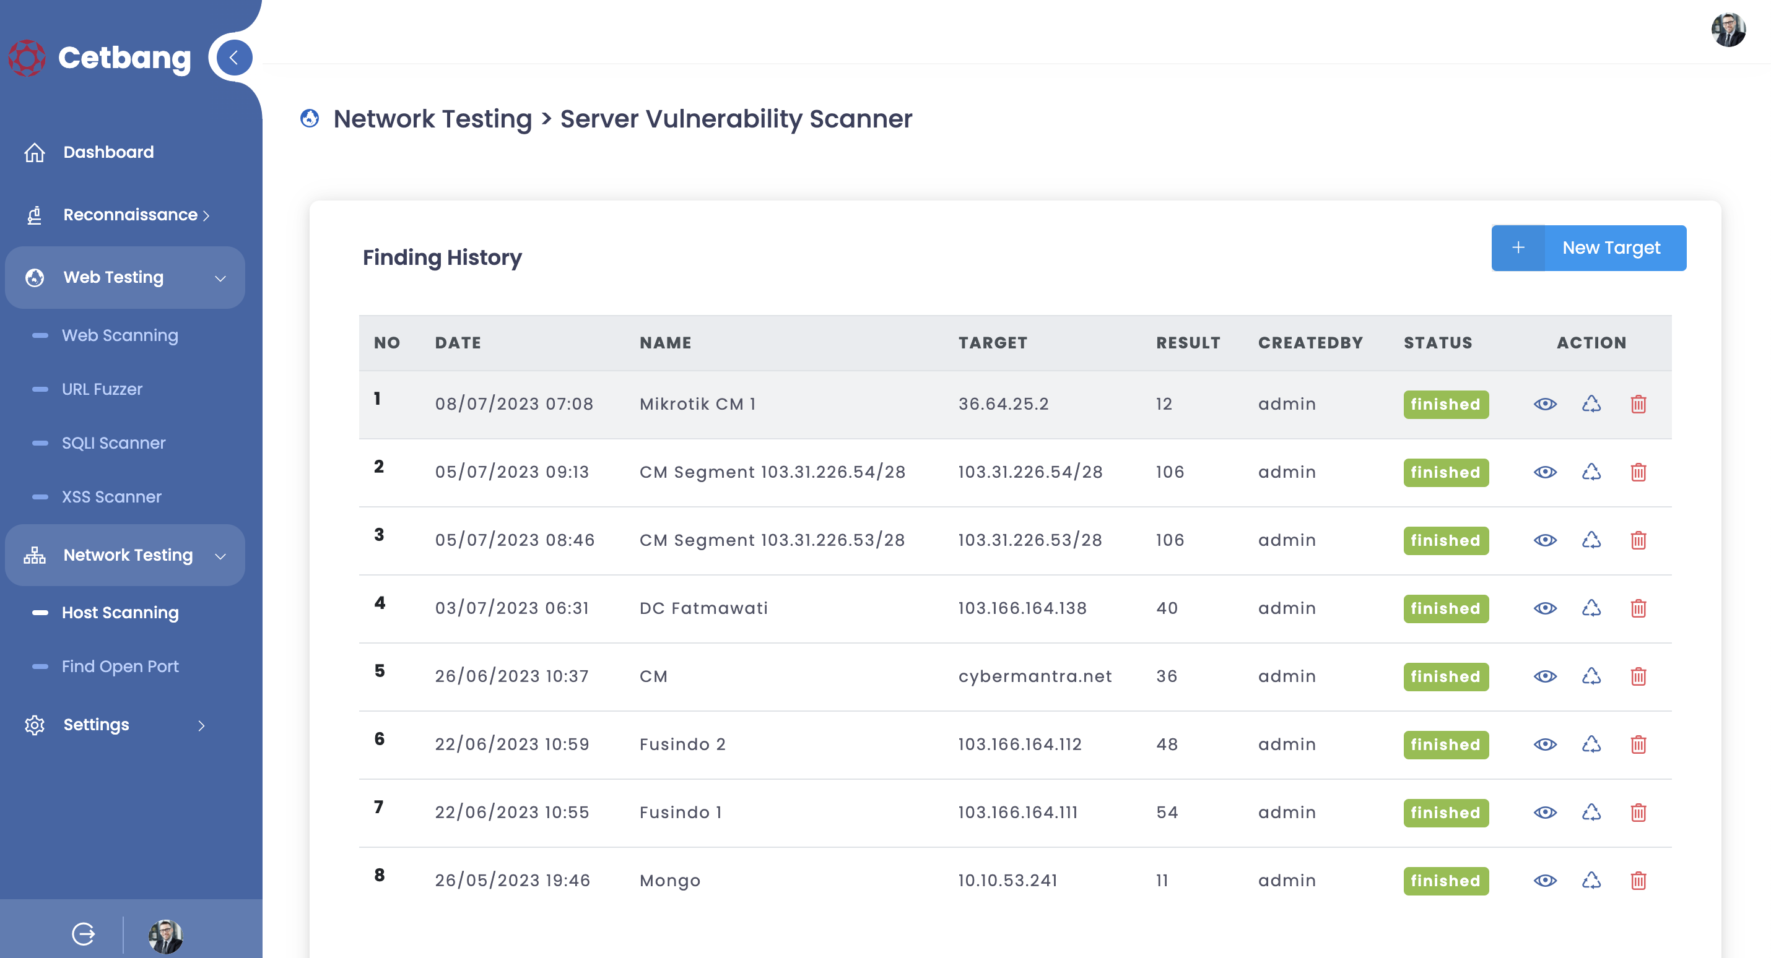View the CM Segment 103.31.226.53/28 result
Screen dimensions: 1771x958
1545,540
